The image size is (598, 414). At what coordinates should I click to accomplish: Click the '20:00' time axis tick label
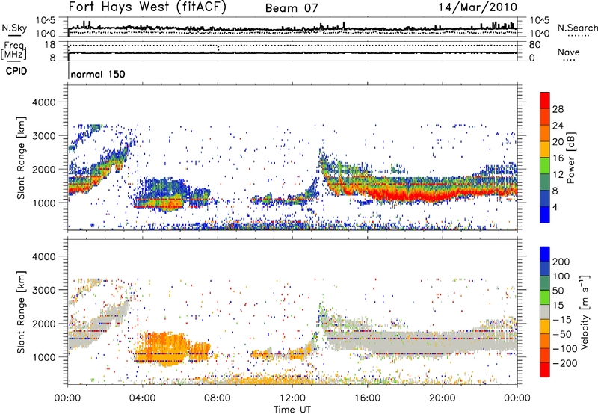click(x=442, y=398)
